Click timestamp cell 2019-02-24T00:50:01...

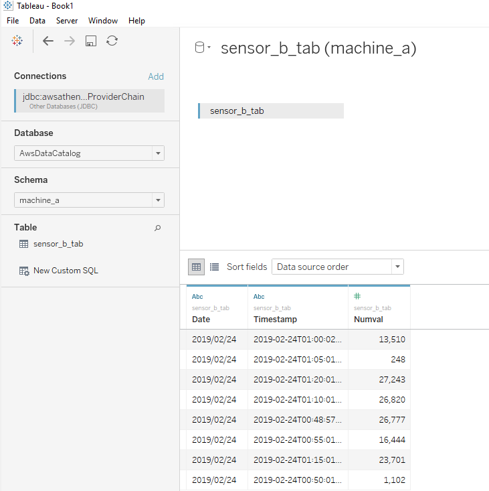tap(298, 480)
